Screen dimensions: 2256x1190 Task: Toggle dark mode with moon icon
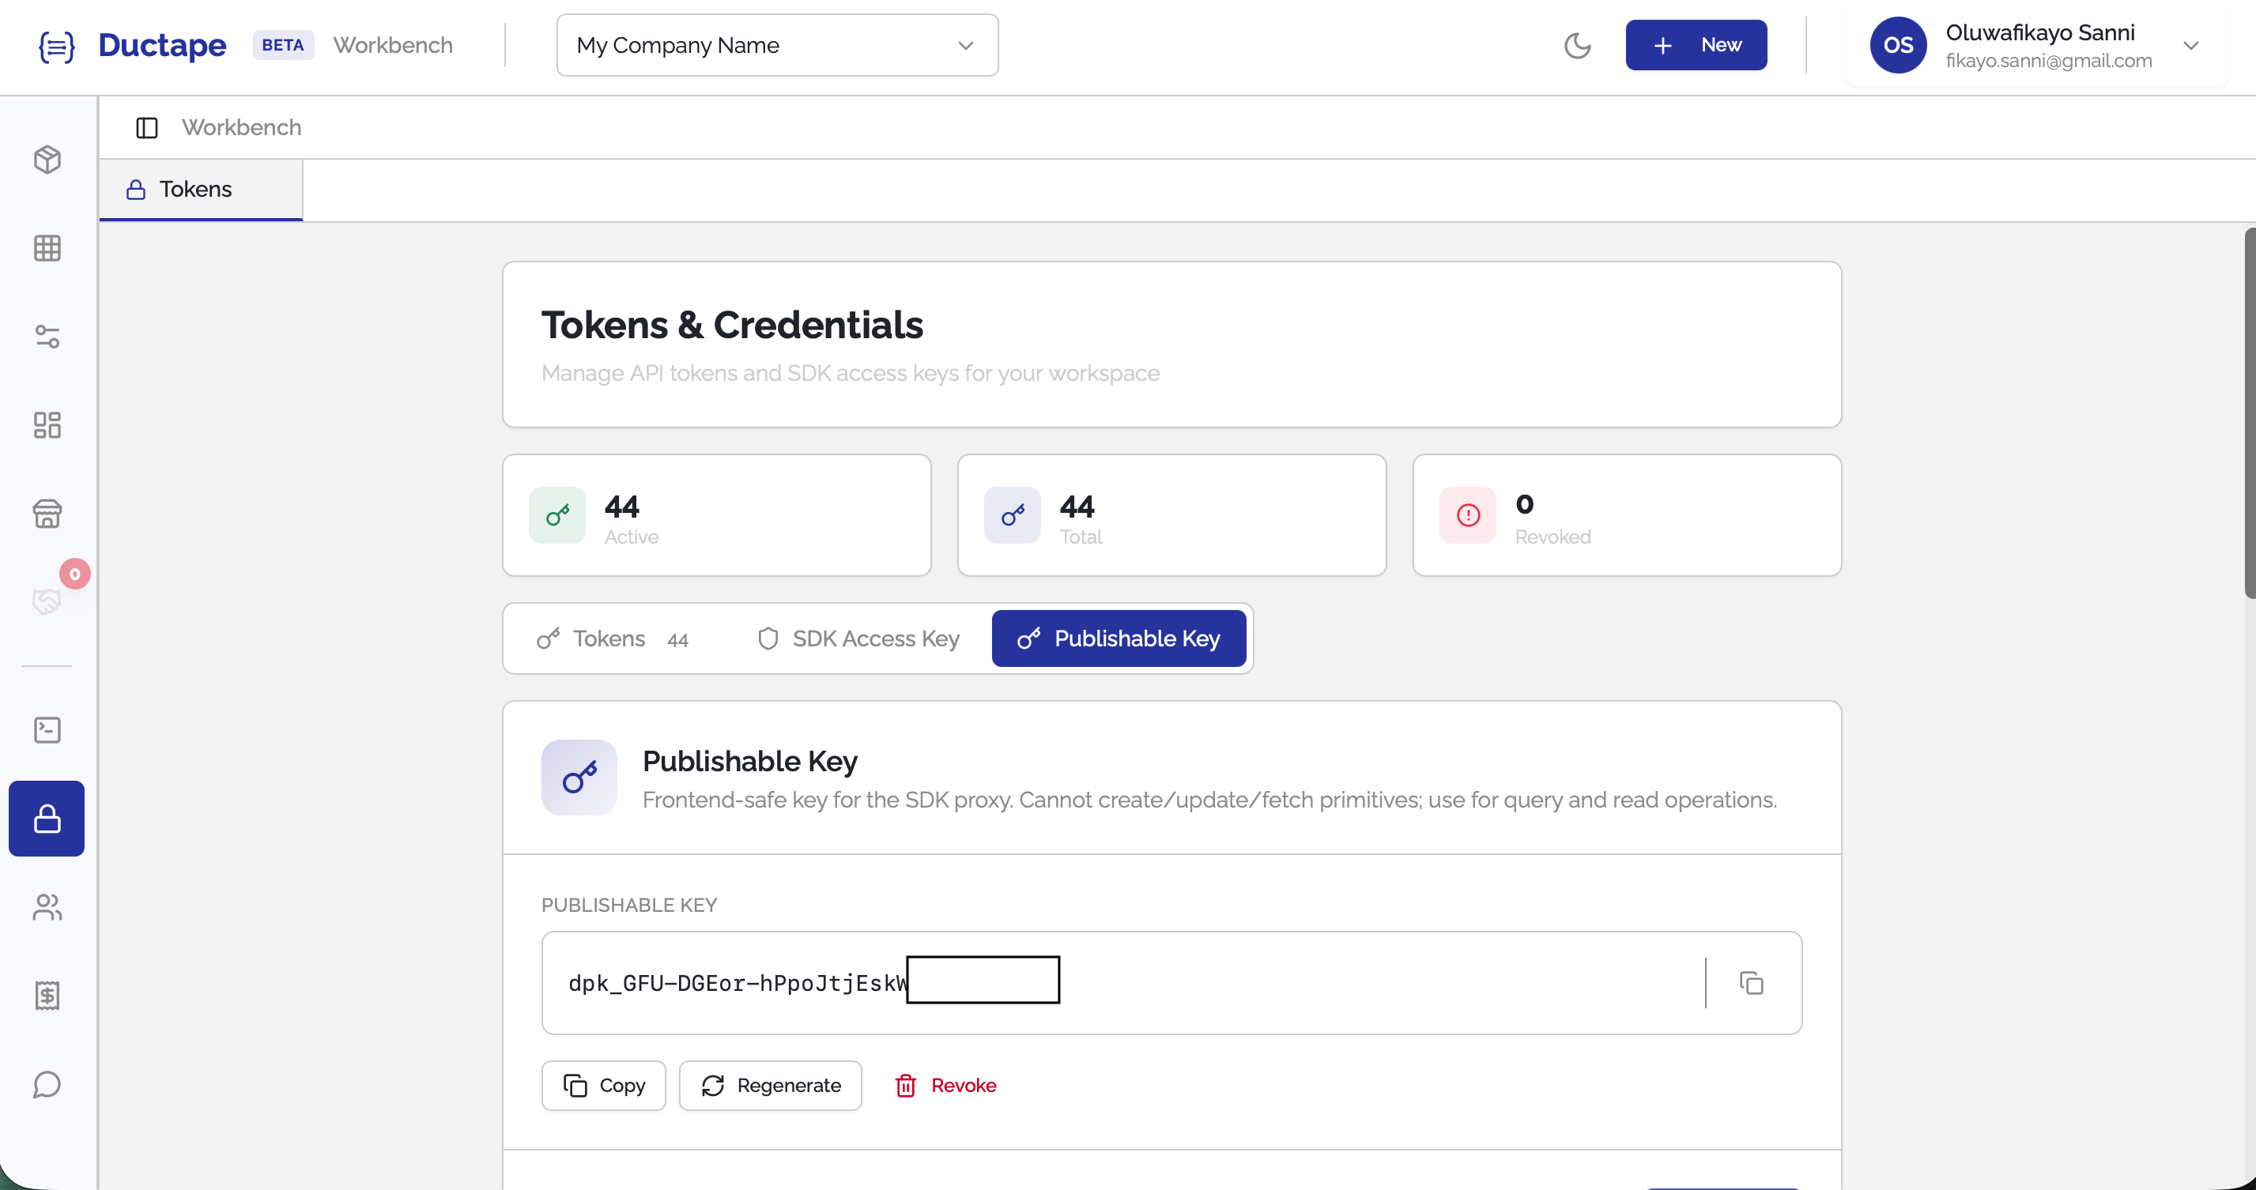coord(1577,46)
